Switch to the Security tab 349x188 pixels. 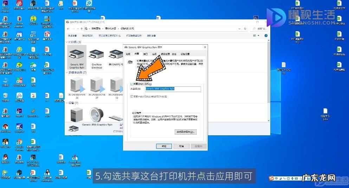(174, 54)
